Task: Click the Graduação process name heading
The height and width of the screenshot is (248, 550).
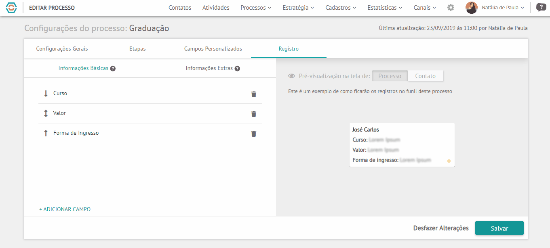Action: 149,28
